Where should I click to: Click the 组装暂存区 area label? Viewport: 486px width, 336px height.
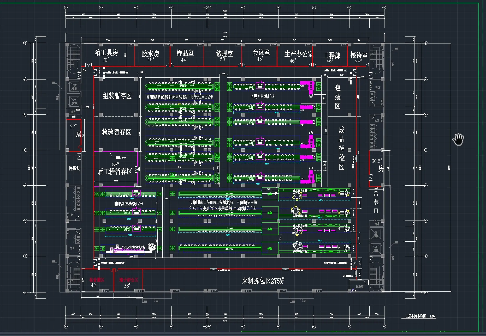tap(117, 96)
